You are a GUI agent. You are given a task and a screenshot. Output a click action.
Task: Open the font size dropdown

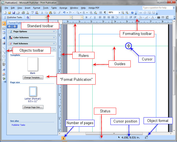point(82,17)
